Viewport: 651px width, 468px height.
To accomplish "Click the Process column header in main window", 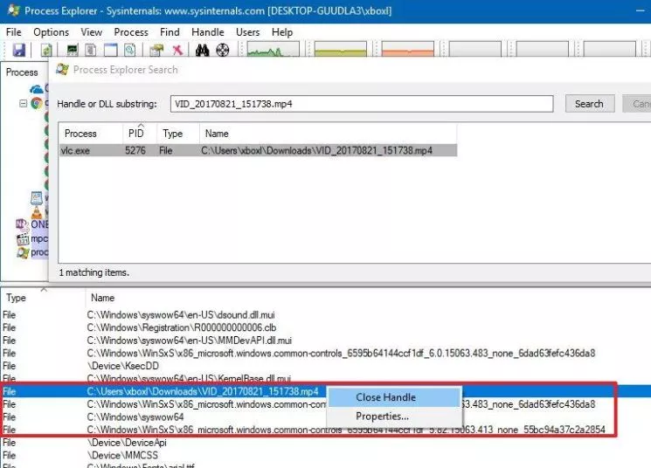I will click(22, 72).
